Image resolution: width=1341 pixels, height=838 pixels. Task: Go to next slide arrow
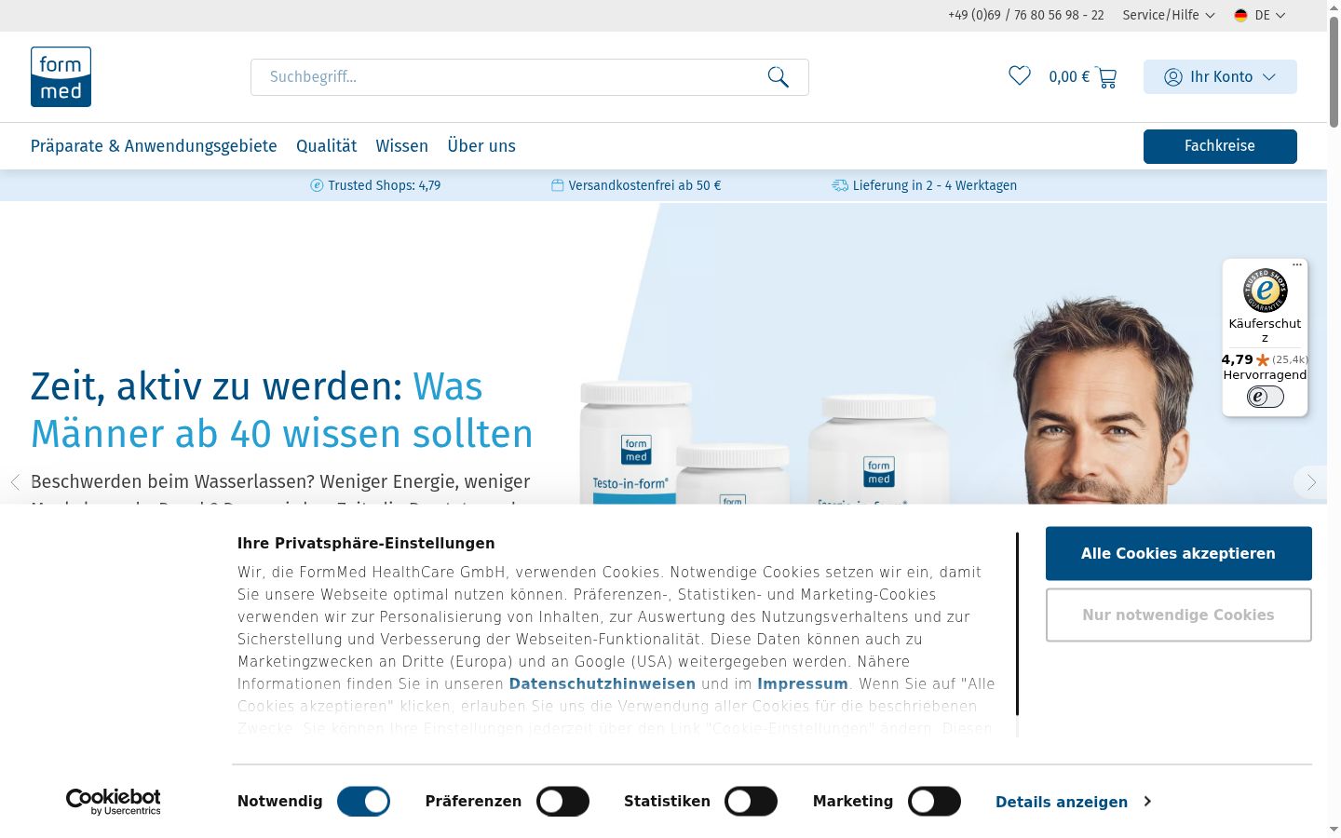point(1311,481)
